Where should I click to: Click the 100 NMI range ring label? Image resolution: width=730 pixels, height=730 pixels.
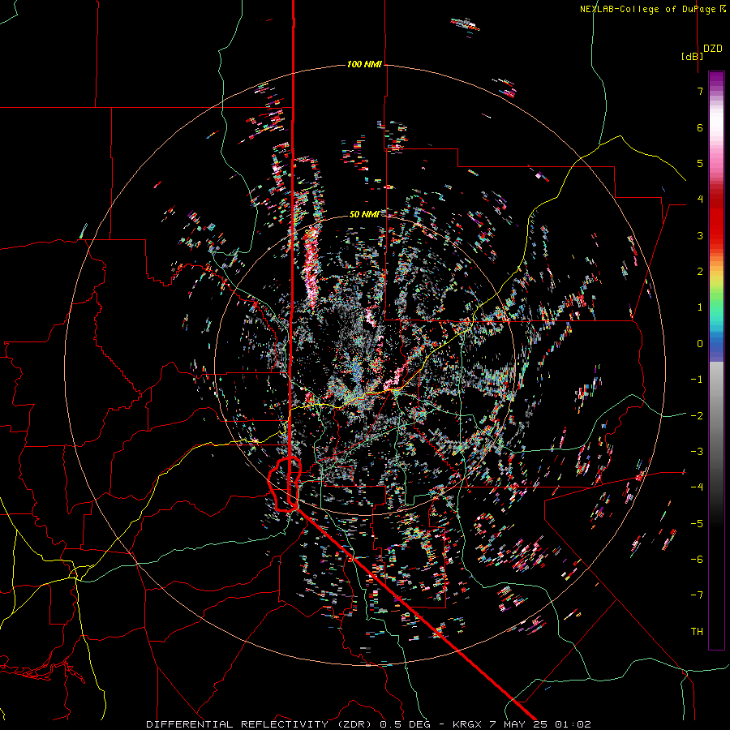364,64
